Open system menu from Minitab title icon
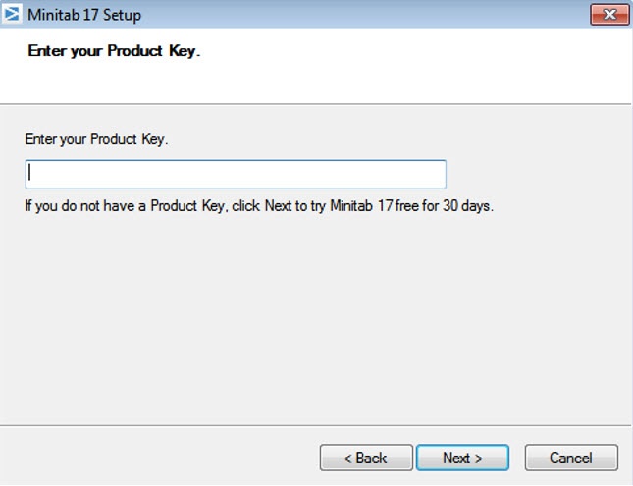This screenshot has width=633, height=486. coord(14,15)
